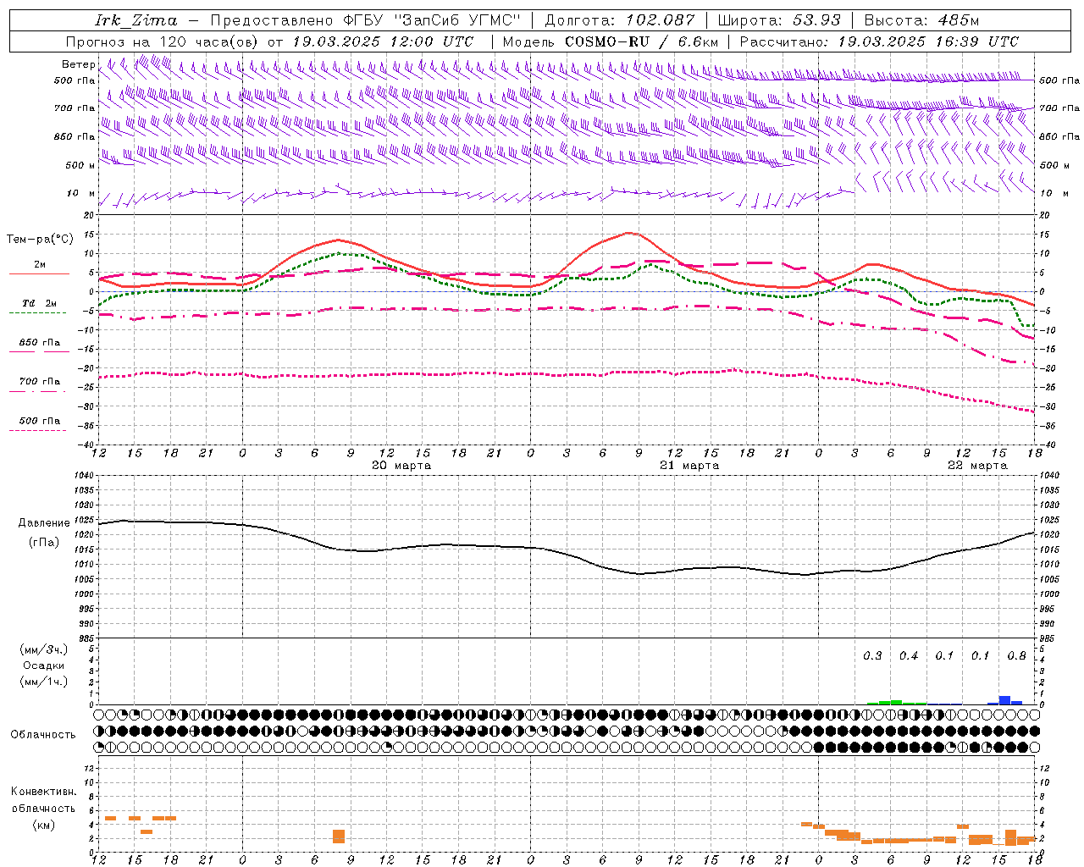Viewport: 1084px width, 867px height.
Task: Click the computed time "19.03.2025 16:39 UTC"
Action: pos(928,41)
